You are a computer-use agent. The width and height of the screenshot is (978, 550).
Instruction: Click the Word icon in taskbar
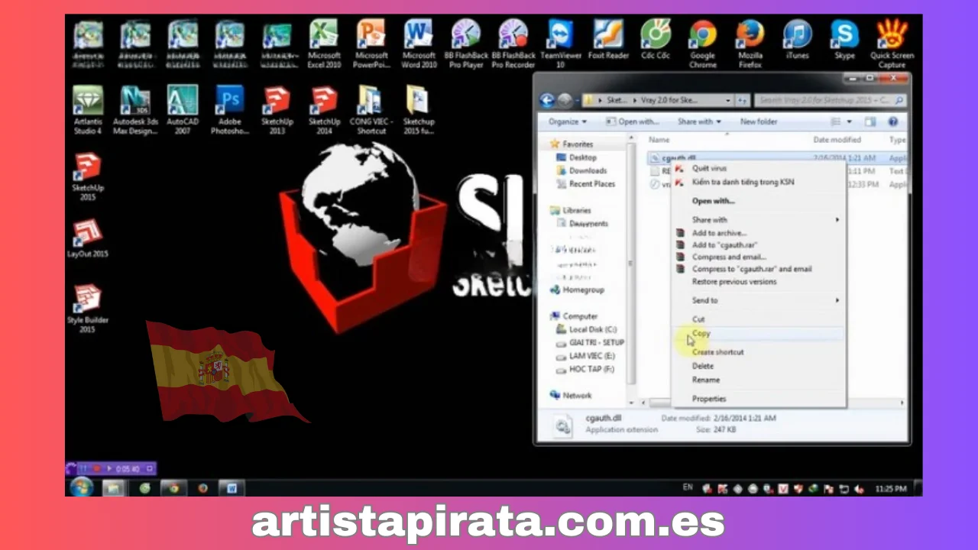click(232, 488)
